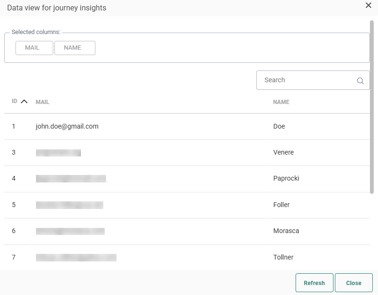Select the Morasca row

point(286,231)
